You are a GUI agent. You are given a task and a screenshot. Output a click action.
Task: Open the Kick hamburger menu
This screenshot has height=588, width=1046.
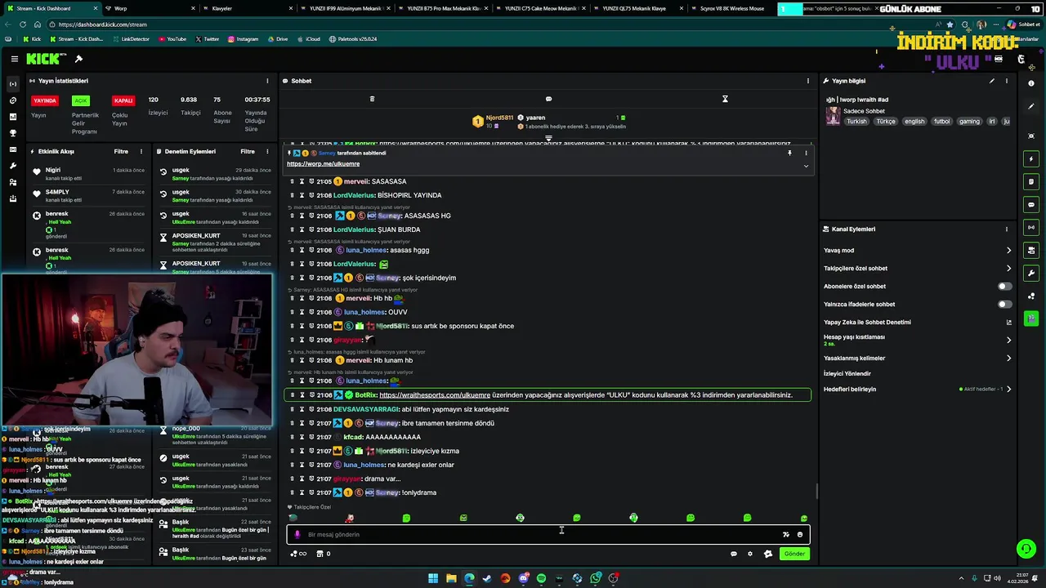pos(15,59)
